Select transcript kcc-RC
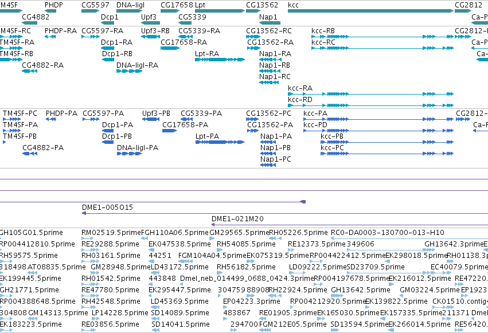The width and height of the screenshot is (488, 333). click(x=382, y=48)
